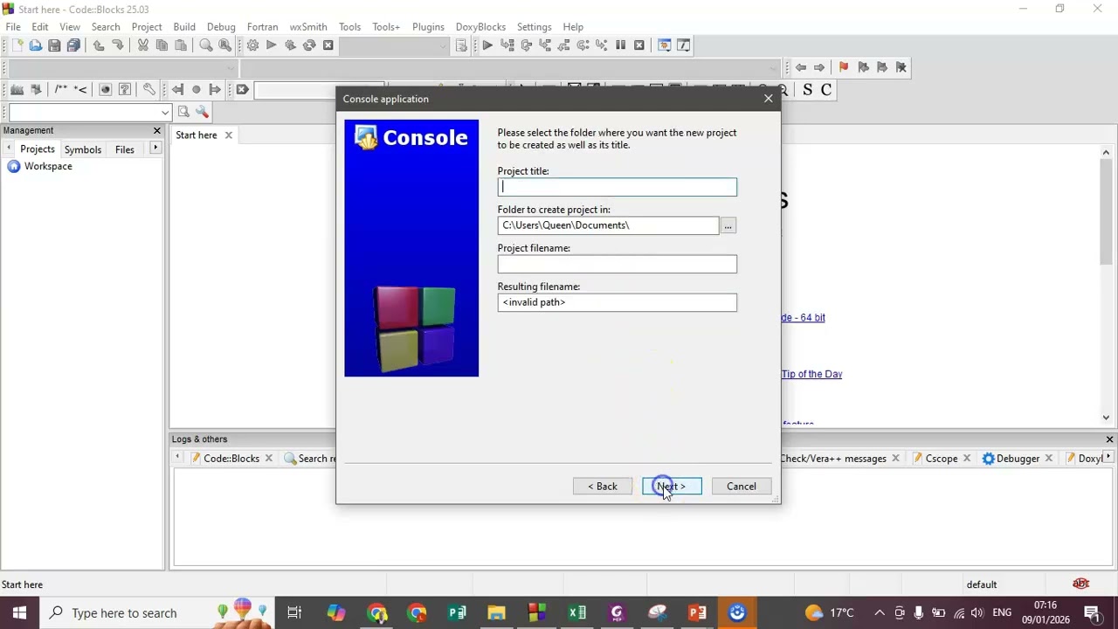Click the Break debugger pause icon
Image resolution: width=1118 pixels, height=629 pixels.
[621, 45]
